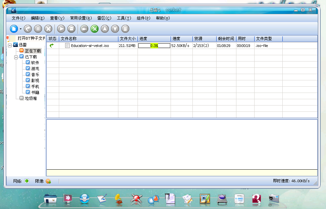The image size is (326, 209).
Task: Open the 雷区(C) menu
Action: pyautogui.click(x=104, y=18)
